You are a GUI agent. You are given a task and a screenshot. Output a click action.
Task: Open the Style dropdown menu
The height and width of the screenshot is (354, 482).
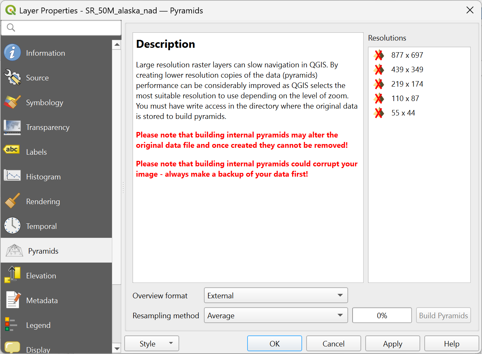(151, 344)
